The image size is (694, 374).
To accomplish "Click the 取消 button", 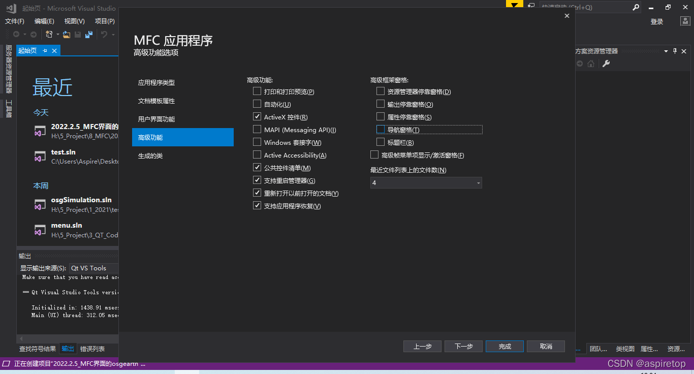I will point(546,346).
